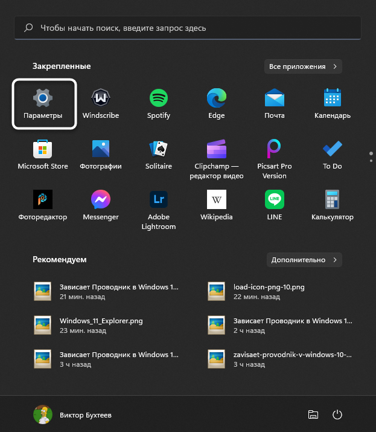Open the Фотографии app
The width and height of the screenshot is (376, 432).
click(101, 154)
